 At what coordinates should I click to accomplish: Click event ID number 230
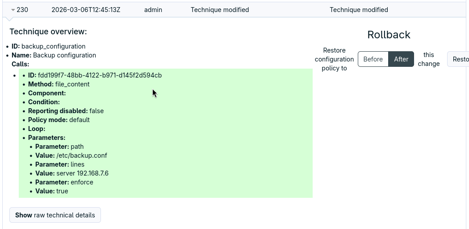coord(22,10)
